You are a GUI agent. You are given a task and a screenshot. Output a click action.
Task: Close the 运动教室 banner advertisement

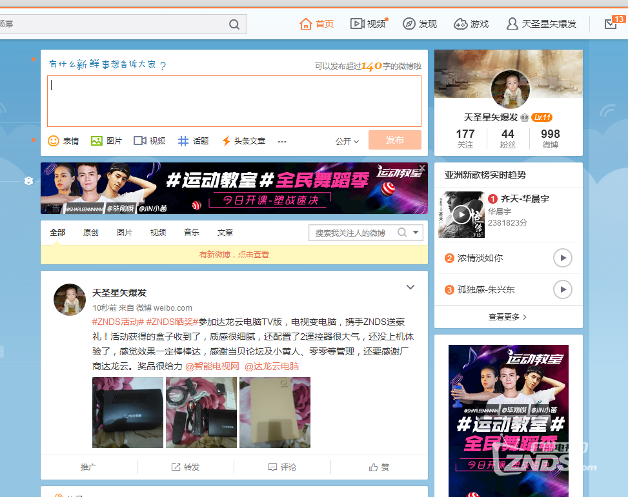click(x=422, y=167)
